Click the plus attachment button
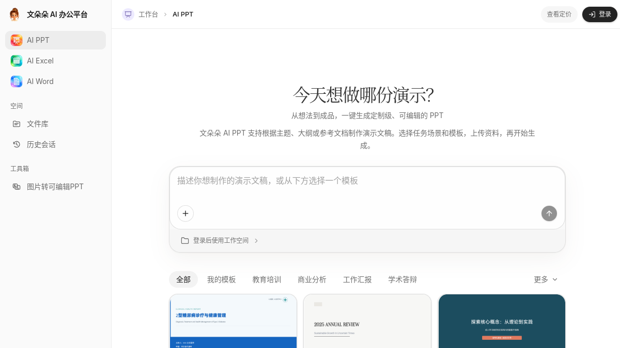This screenshot has height=348, width=620. [x=185, y=213]
